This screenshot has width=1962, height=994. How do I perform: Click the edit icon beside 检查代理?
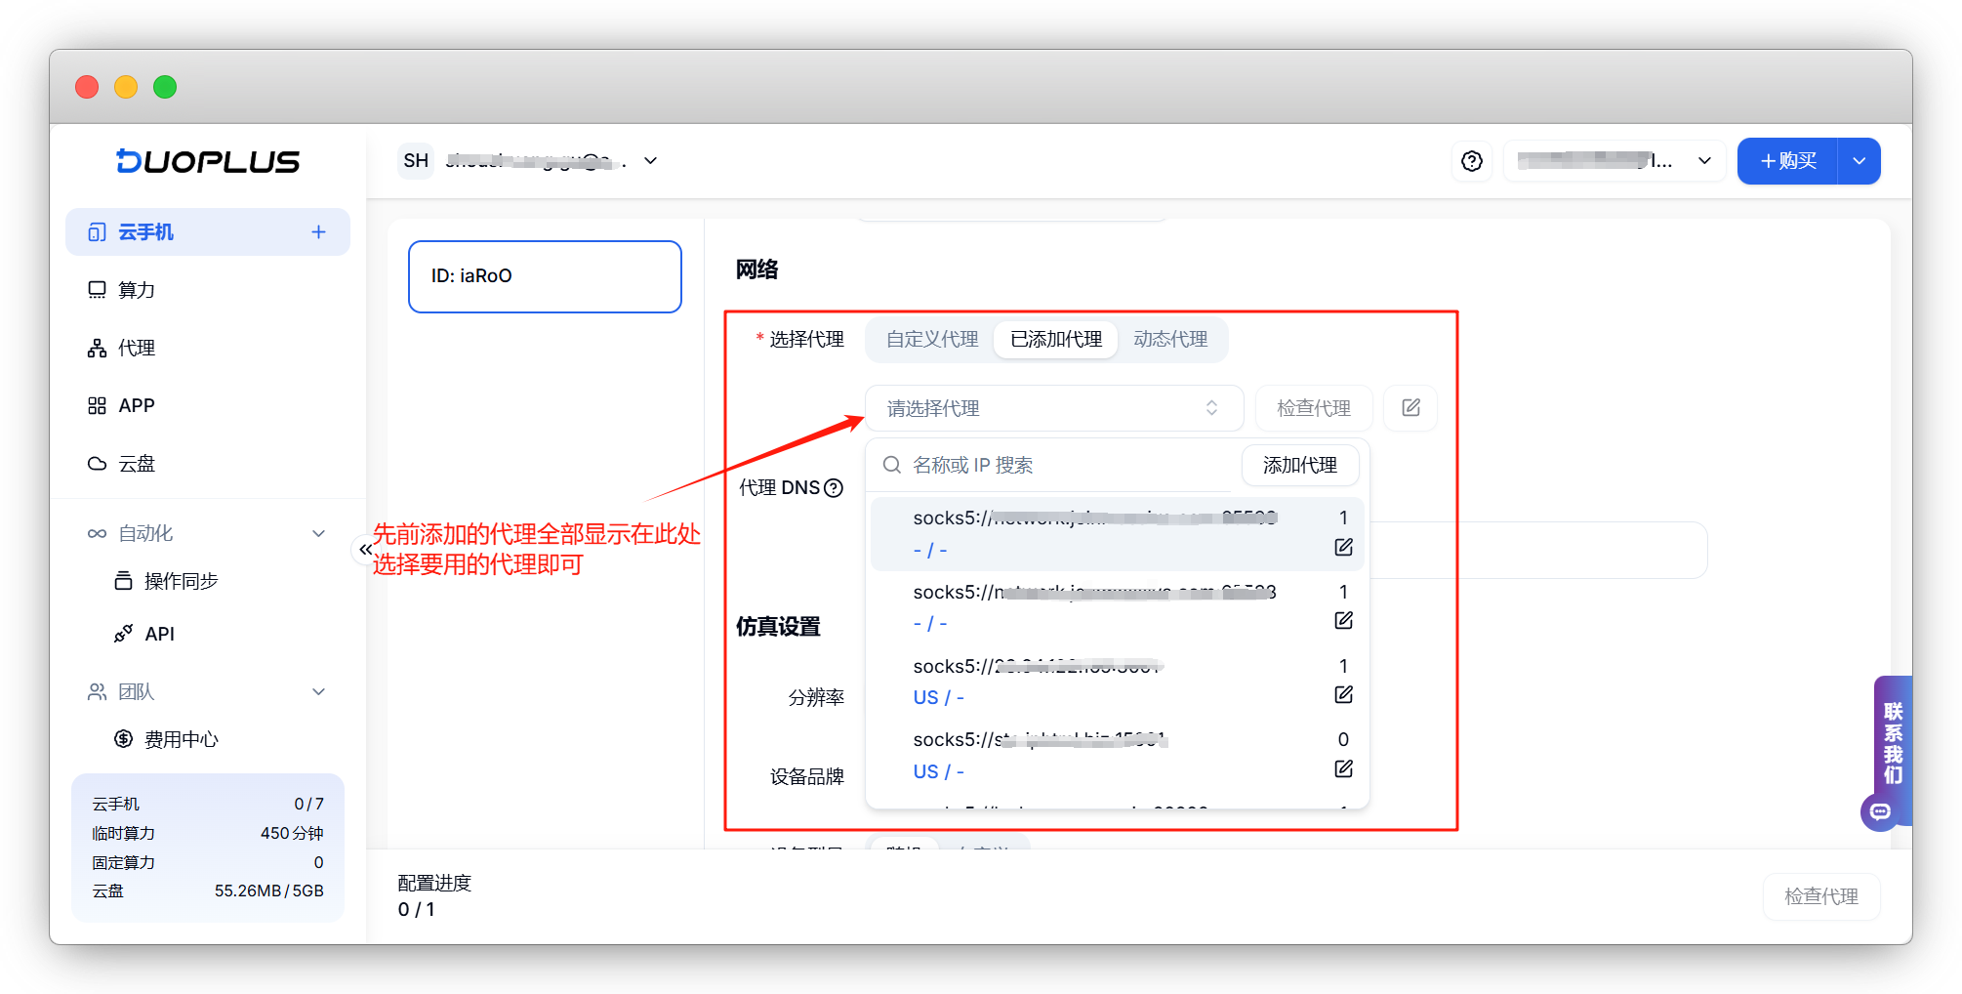coord(1410,408)
